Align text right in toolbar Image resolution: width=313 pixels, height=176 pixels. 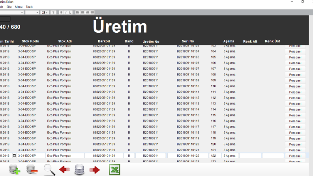pos(87,12)
